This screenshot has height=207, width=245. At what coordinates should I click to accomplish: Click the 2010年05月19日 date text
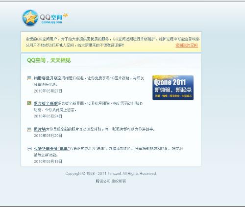(x=48, y=161)
